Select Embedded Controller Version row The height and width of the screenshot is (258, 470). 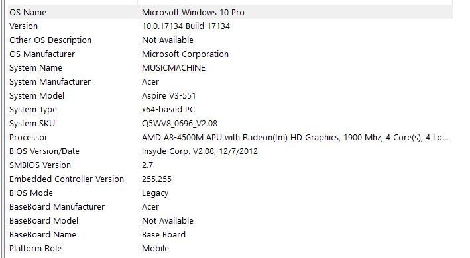click(230, 179)
